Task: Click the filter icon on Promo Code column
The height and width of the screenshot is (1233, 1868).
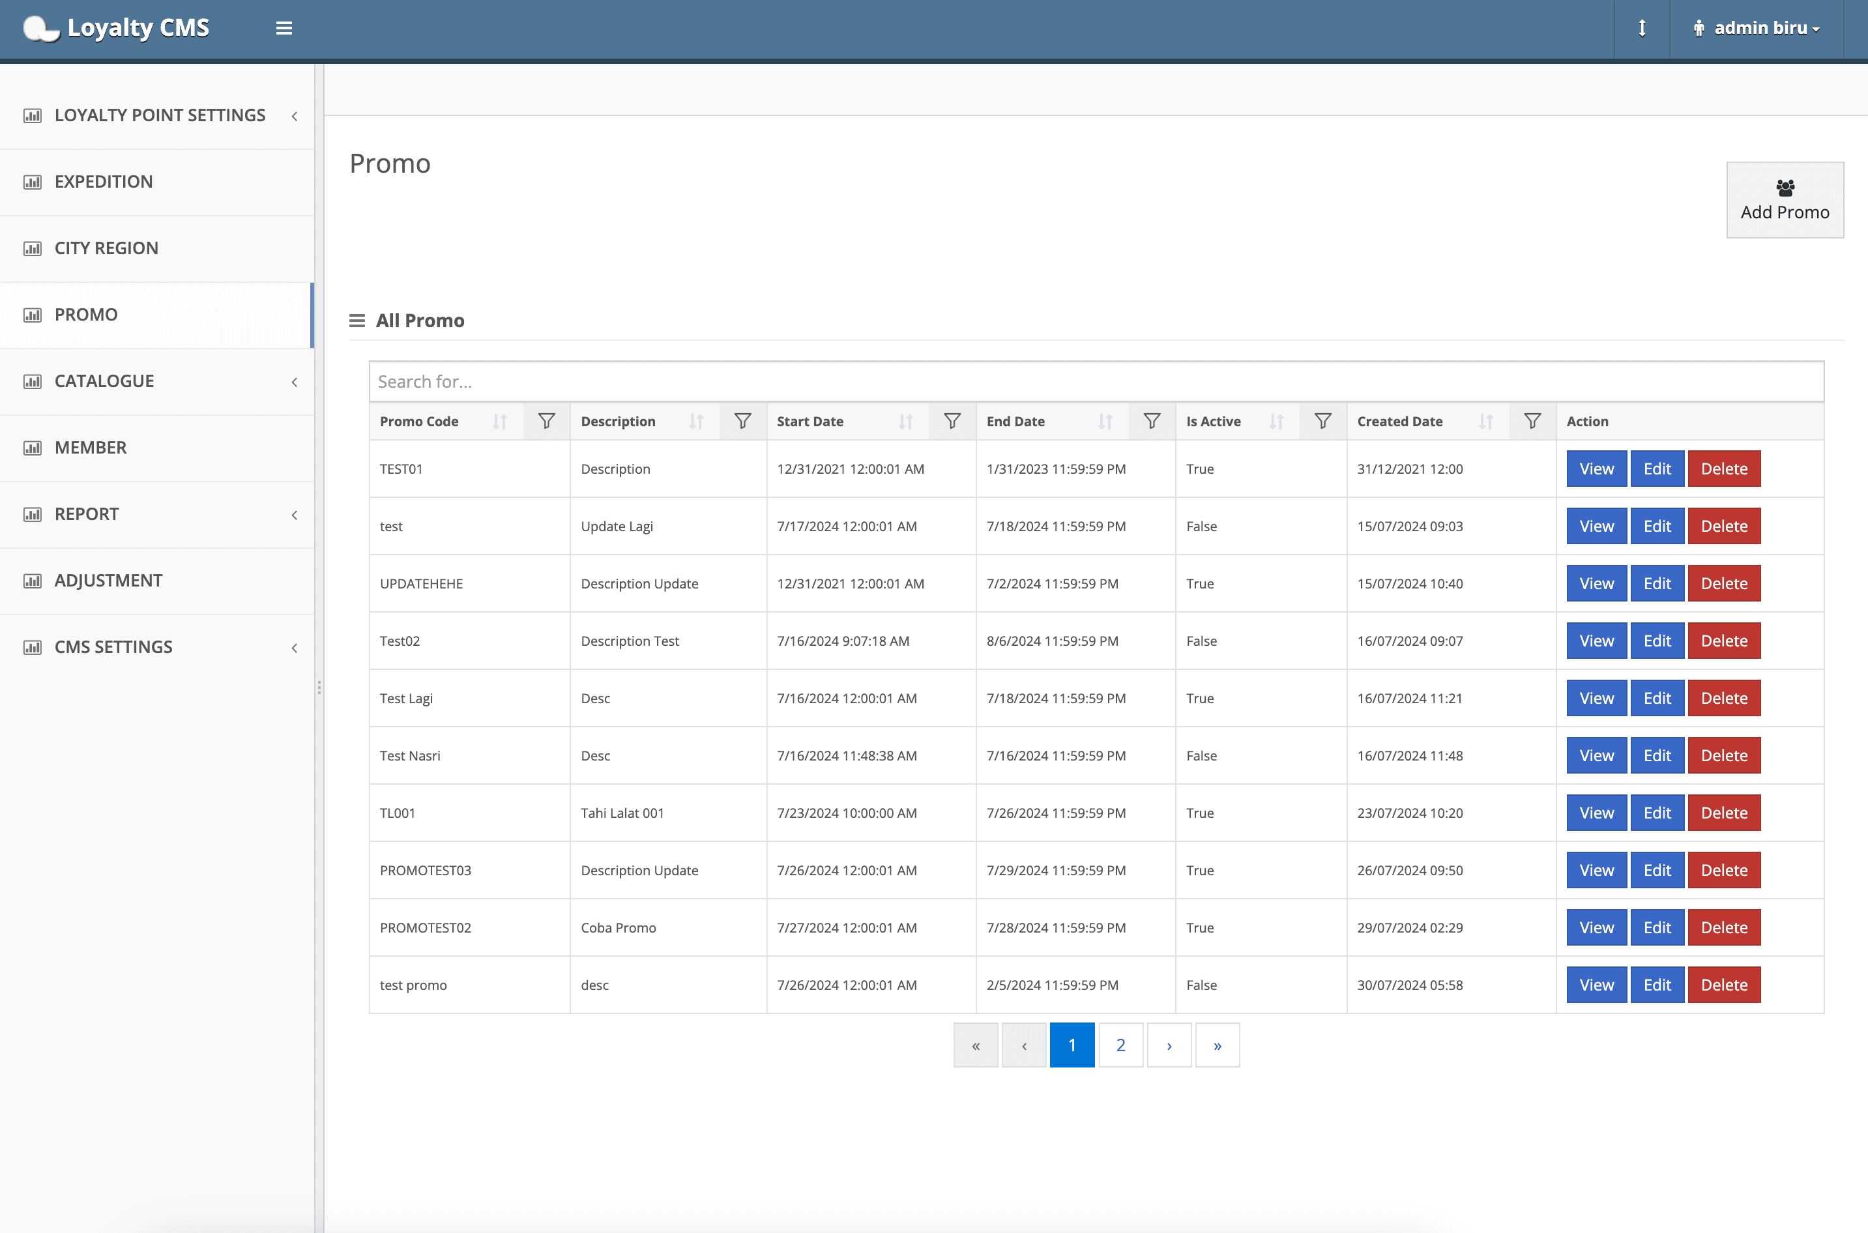Action: pos(546,421)
